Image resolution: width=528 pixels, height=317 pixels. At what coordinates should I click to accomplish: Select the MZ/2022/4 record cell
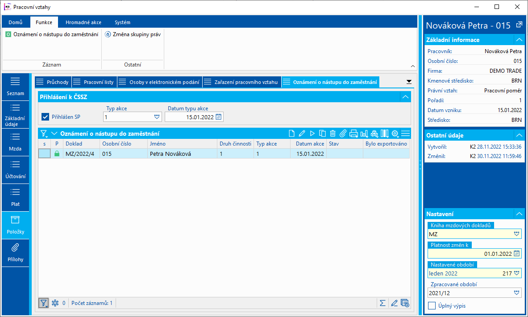coord(81,154)
